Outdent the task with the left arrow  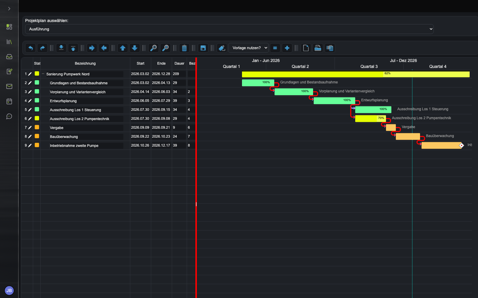pos(104,48)
